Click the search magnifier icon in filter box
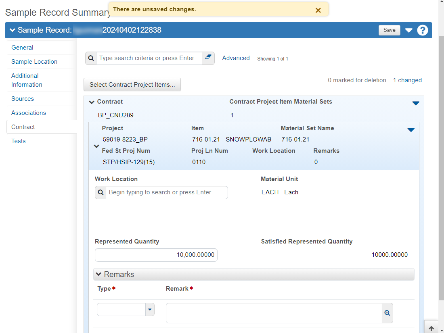This screenshot has height=333, width=444. pyautogui.click(x=91, y=58)
